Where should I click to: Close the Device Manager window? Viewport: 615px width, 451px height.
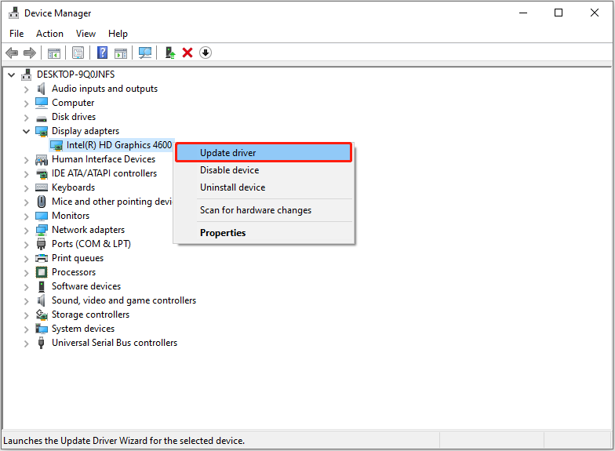[x=595, y=13]
